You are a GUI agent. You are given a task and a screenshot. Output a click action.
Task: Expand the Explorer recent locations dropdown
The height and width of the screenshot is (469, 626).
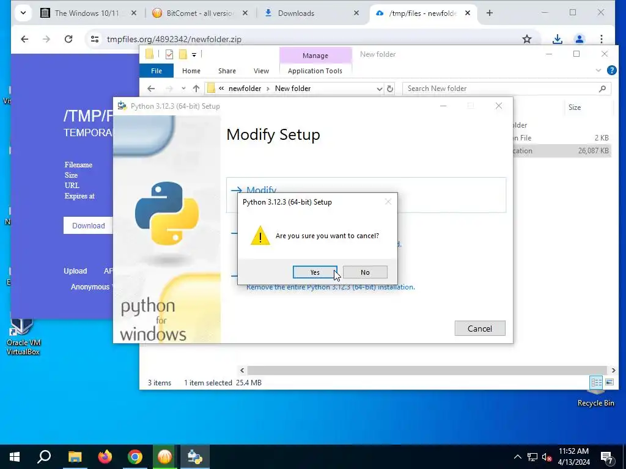coord(183,89)
